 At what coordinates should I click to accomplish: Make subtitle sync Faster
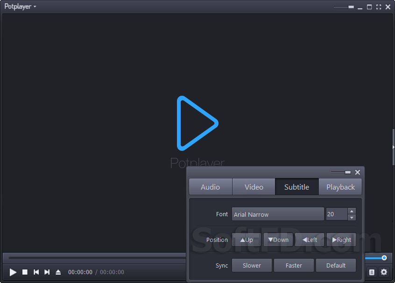pyautogui.click(x=294, y=265)
